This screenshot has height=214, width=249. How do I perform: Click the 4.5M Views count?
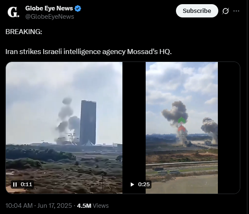pyautogui.click(x=93, y=206)
